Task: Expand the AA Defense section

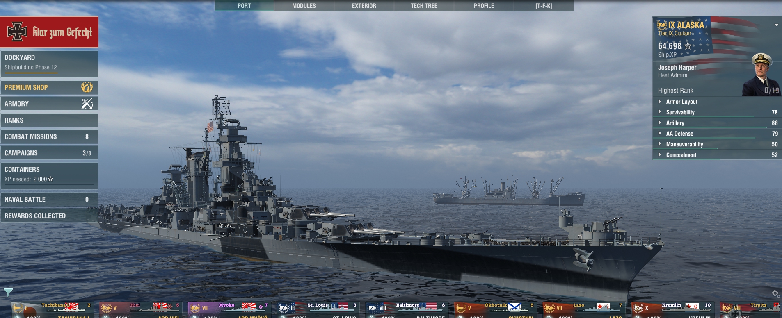Action: tap(717, 134)
